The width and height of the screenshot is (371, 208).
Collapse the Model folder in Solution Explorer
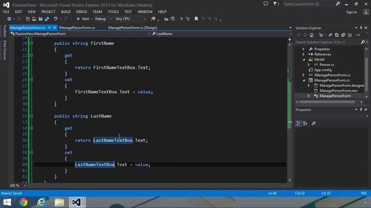click(304, 60)
